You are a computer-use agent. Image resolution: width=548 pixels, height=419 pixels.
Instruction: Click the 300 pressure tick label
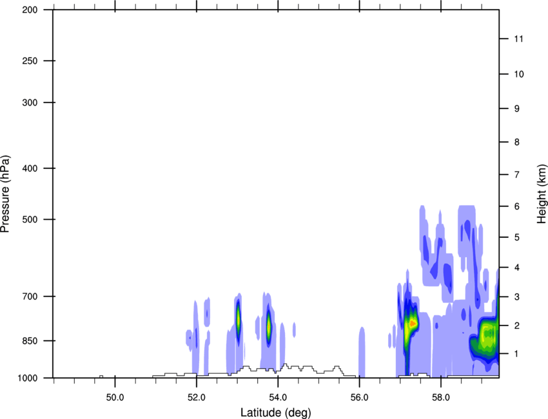point(30,102)
